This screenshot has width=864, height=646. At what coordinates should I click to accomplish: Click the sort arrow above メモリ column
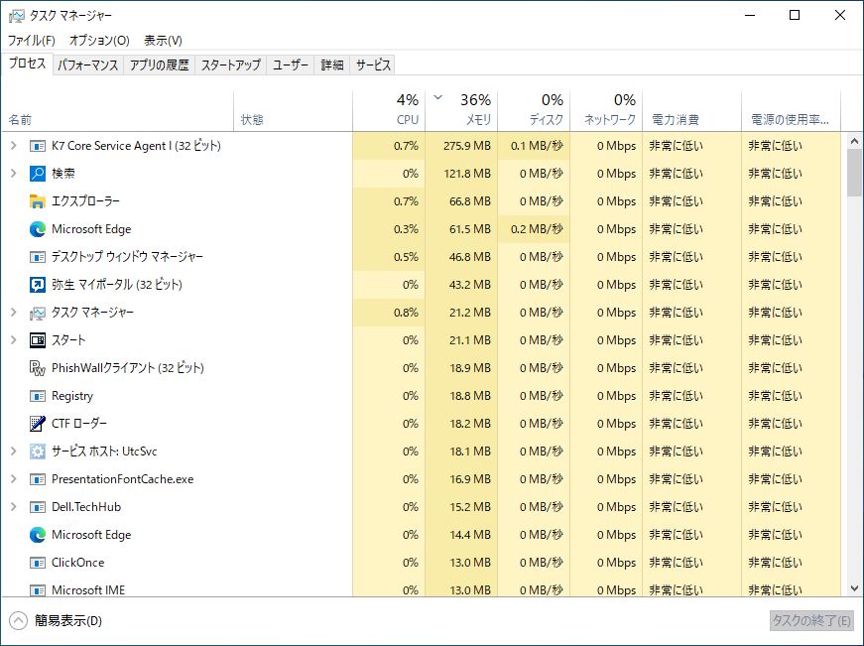pyautogui.click(x=436, y=98)
